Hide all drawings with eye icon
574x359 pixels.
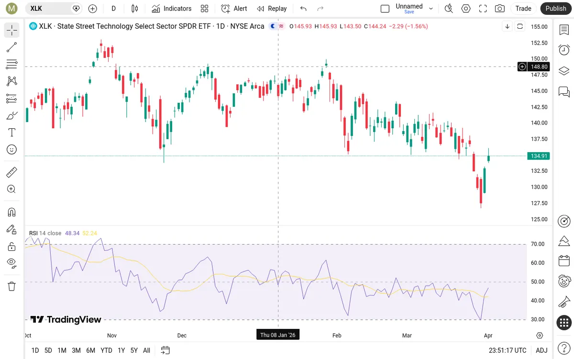[12, 263]
